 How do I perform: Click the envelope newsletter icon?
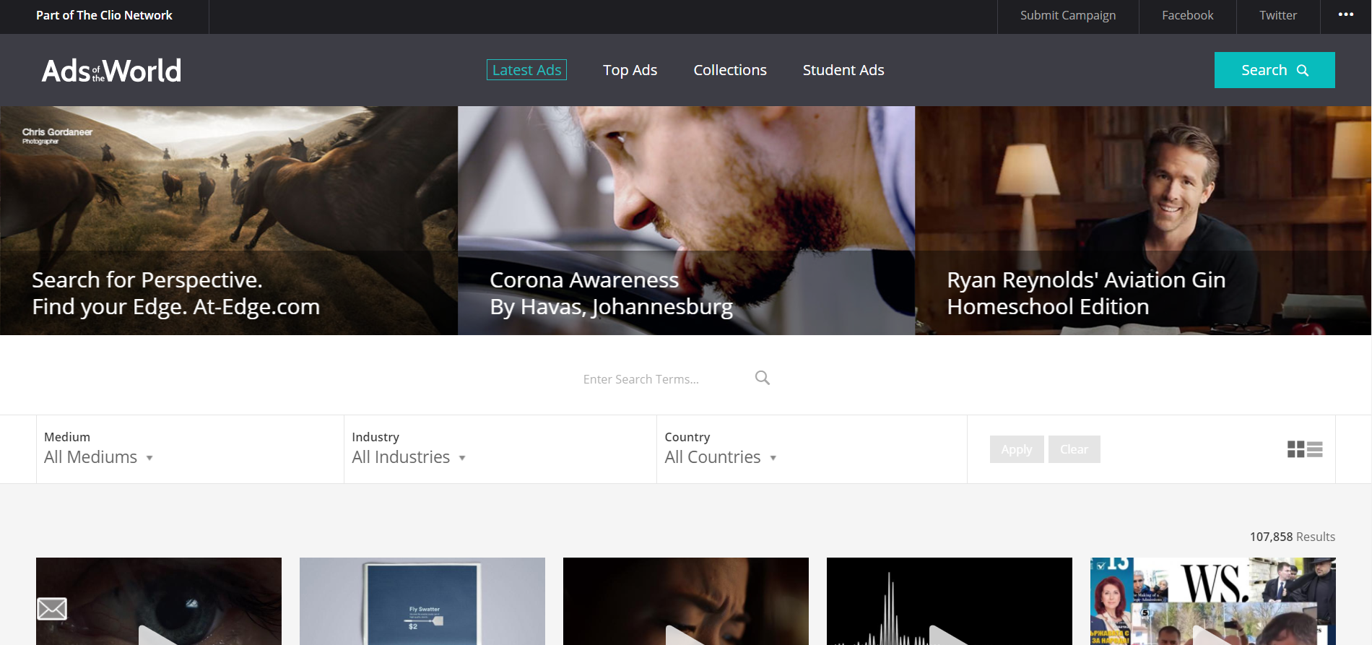tap(52, 609)
